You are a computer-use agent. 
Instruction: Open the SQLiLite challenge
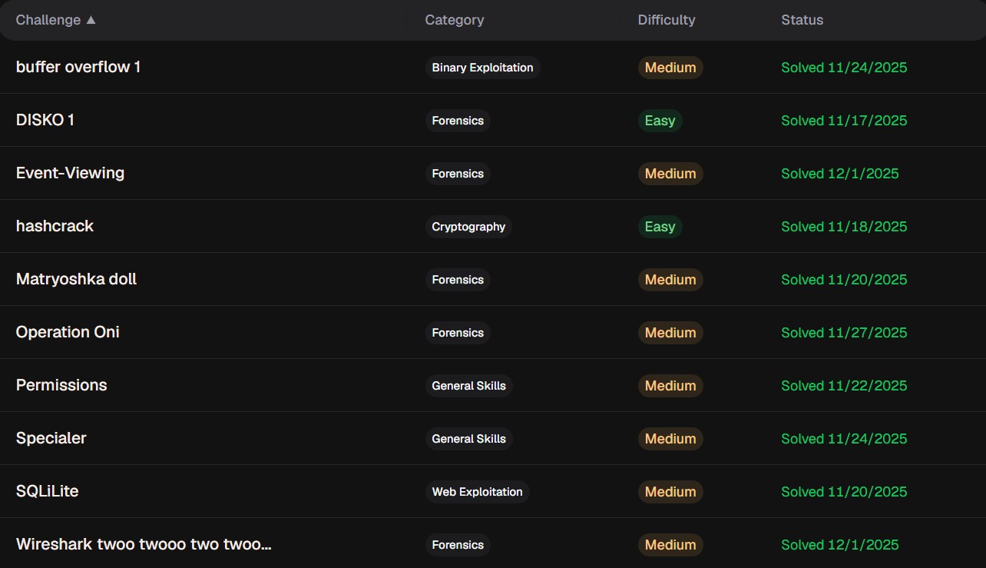[48, 491]
